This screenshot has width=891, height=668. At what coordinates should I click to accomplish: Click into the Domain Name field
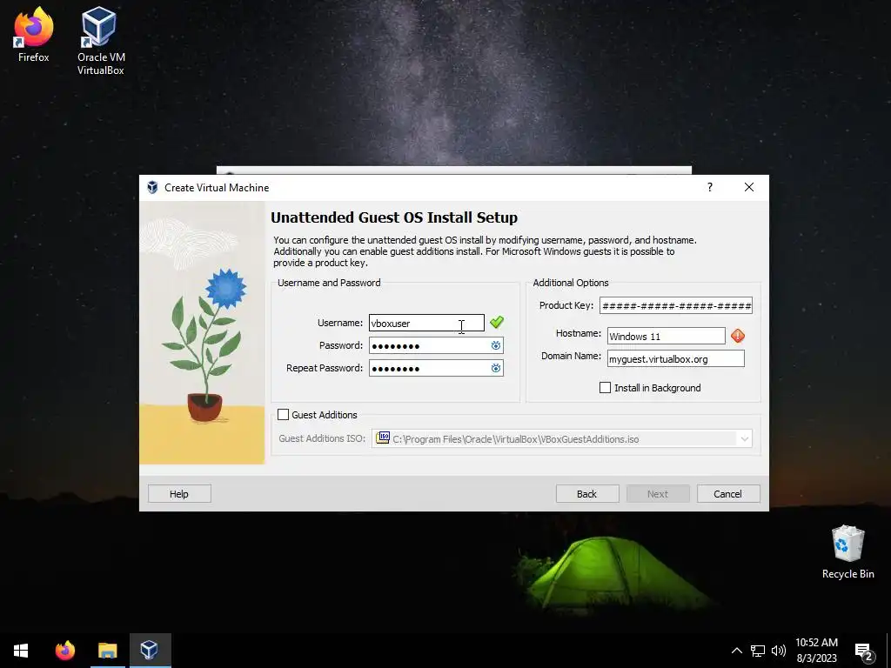coord(675,358)
